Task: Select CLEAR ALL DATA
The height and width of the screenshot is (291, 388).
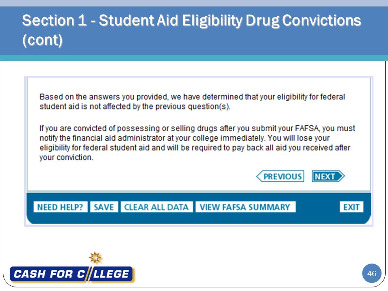Action: (x=157, y=207)
